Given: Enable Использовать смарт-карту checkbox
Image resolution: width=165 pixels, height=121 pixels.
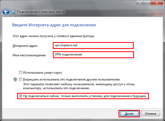Looking at the screenshot, I should (20, 73).
